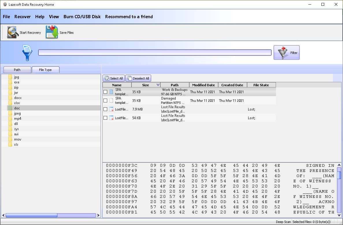This screenshot has width=343, height=225.
Task: Click the Select All button
Action: coord(114,78)
